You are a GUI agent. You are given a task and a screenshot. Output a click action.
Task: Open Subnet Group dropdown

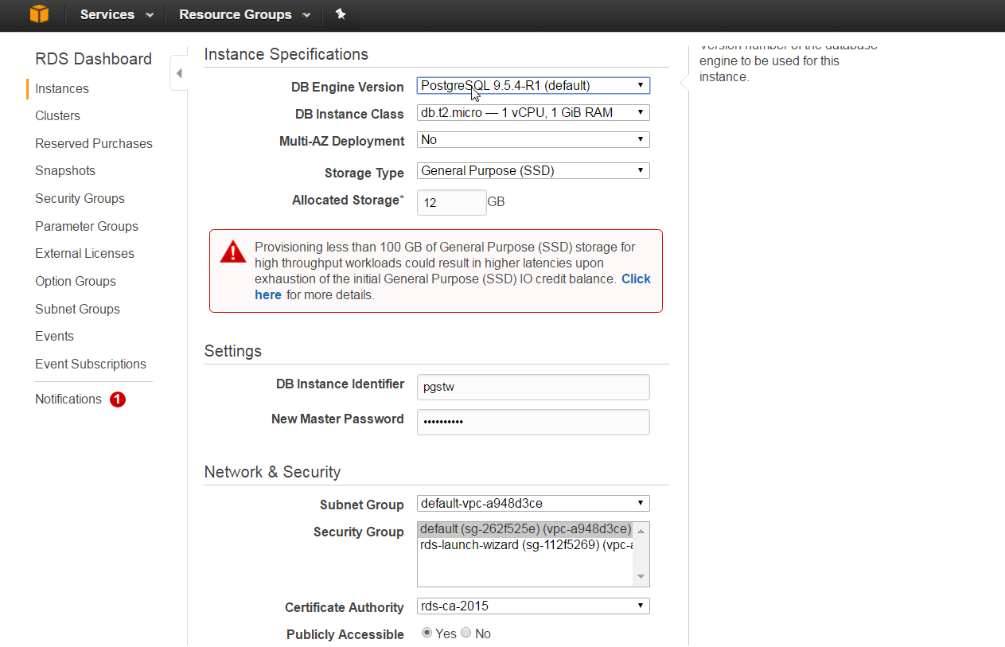point(533,503)
